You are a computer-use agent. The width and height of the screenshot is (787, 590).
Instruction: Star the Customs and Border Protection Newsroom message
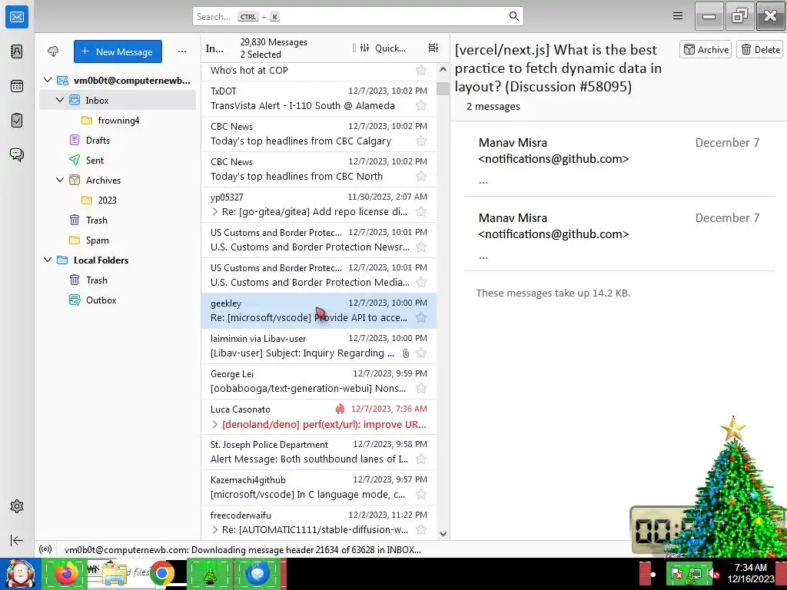(421, 247)
